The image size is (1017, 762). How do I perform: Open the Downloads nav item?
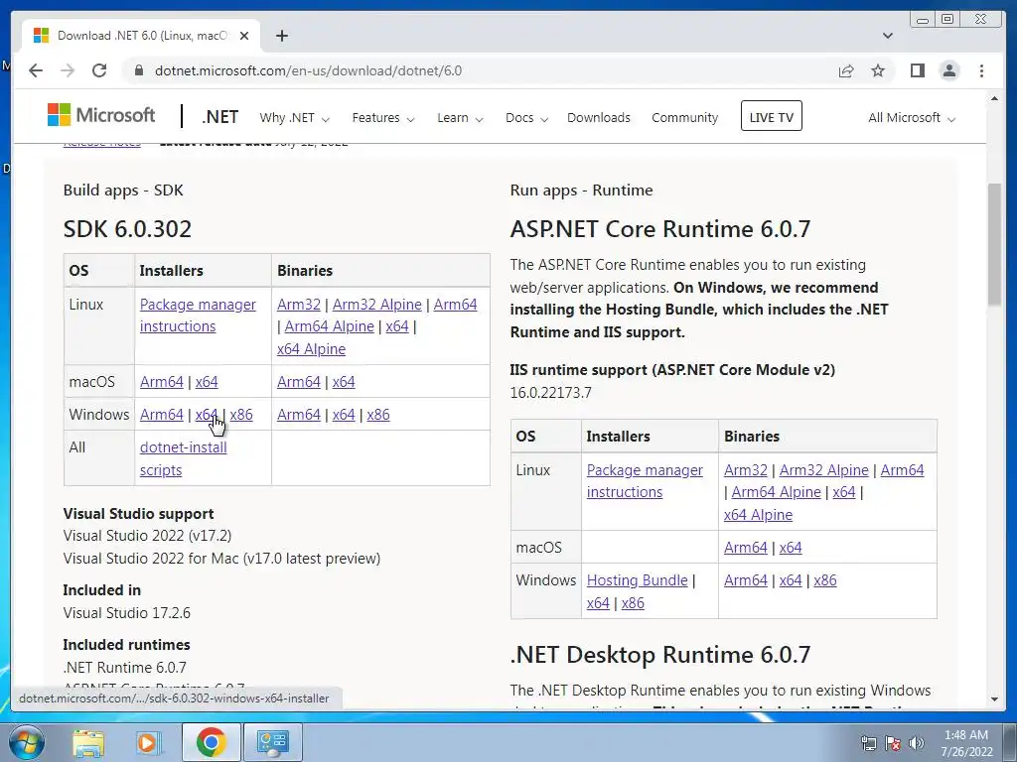point(599,118)
